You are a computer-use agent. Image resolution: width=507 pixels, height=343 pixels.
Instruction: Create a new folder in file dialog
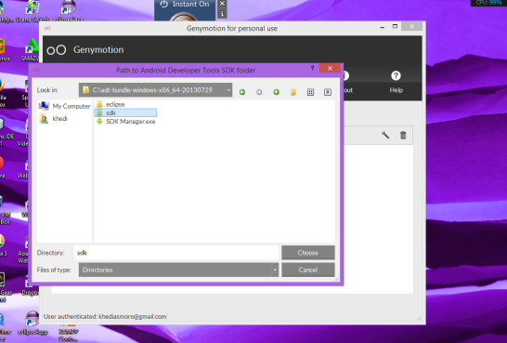(293, 92)
